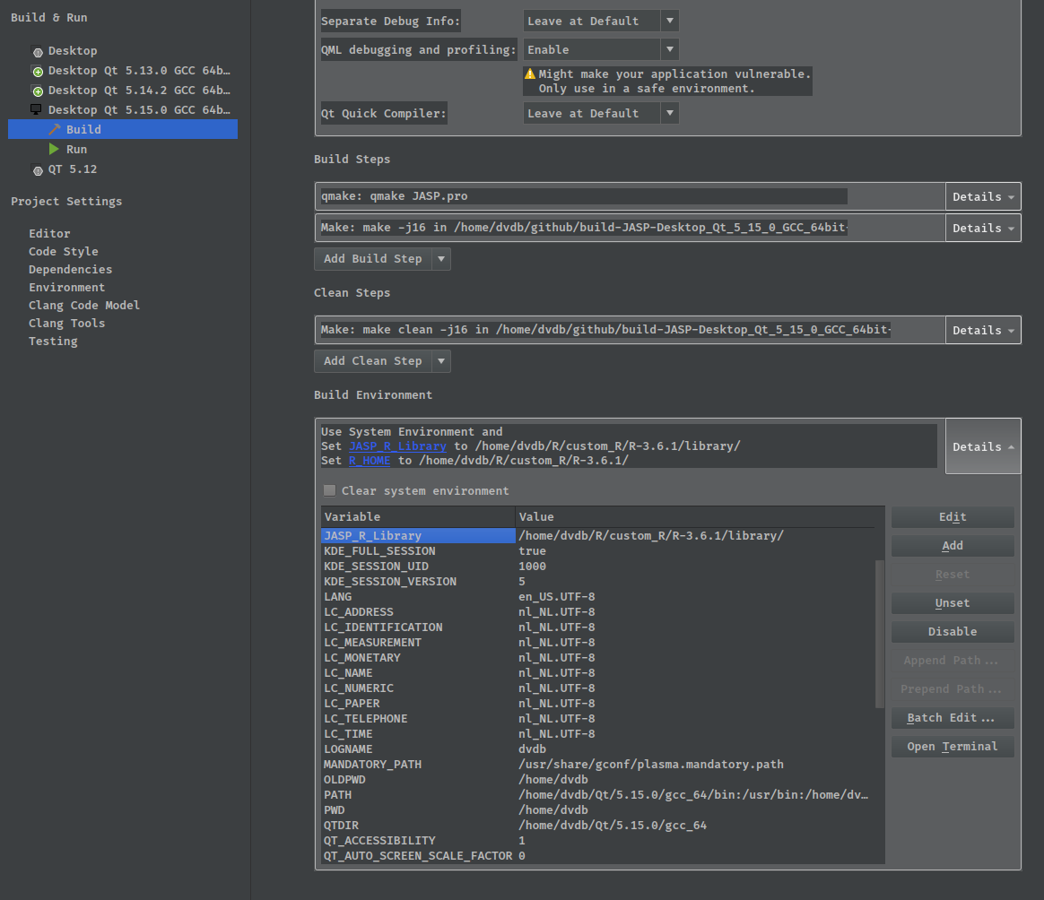Open the Environment project settings page
This screenshot has width=1044, height=900.
click(66, 287)
